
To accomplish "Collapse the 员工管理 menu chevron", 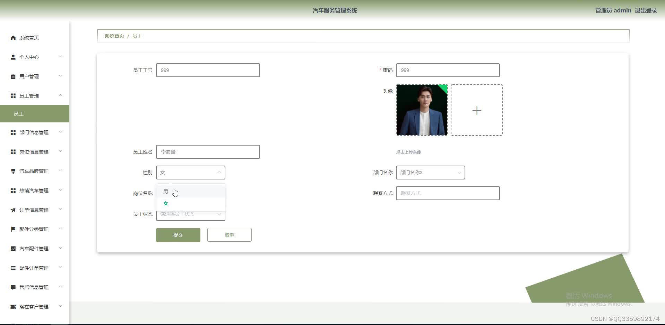I will point(60,95).
